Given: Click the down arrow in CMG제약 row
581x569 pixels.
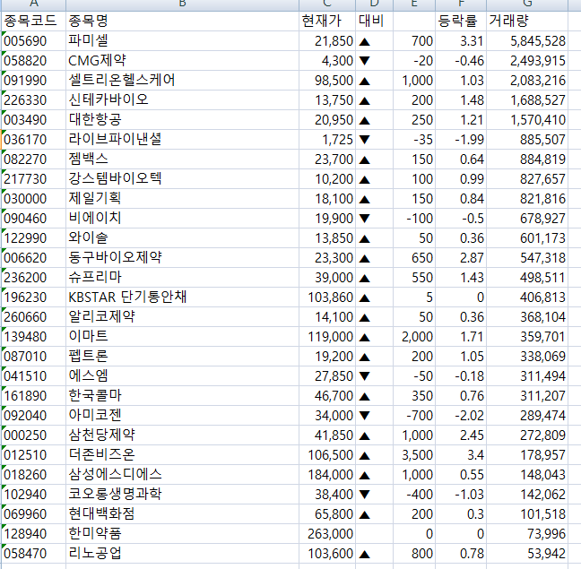Looking at the screenshot, I should coord(365,61).
